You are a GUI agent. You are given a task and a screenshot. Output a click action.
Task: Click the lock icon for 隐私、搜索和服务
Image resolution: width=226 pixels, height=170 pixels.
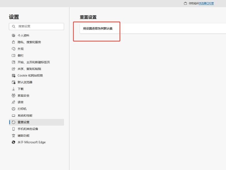13,42
